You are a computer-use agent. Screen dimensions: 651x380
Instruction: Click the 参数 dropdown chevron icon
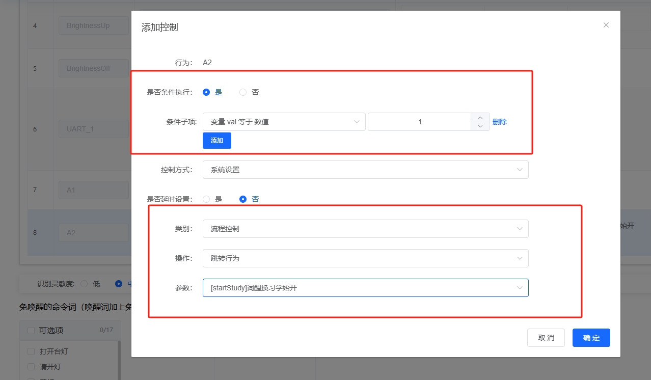(520, 288)
